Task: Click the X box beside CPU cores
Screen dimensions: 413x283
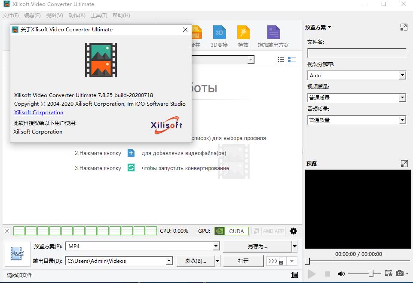Action: [x=7, y=231]
